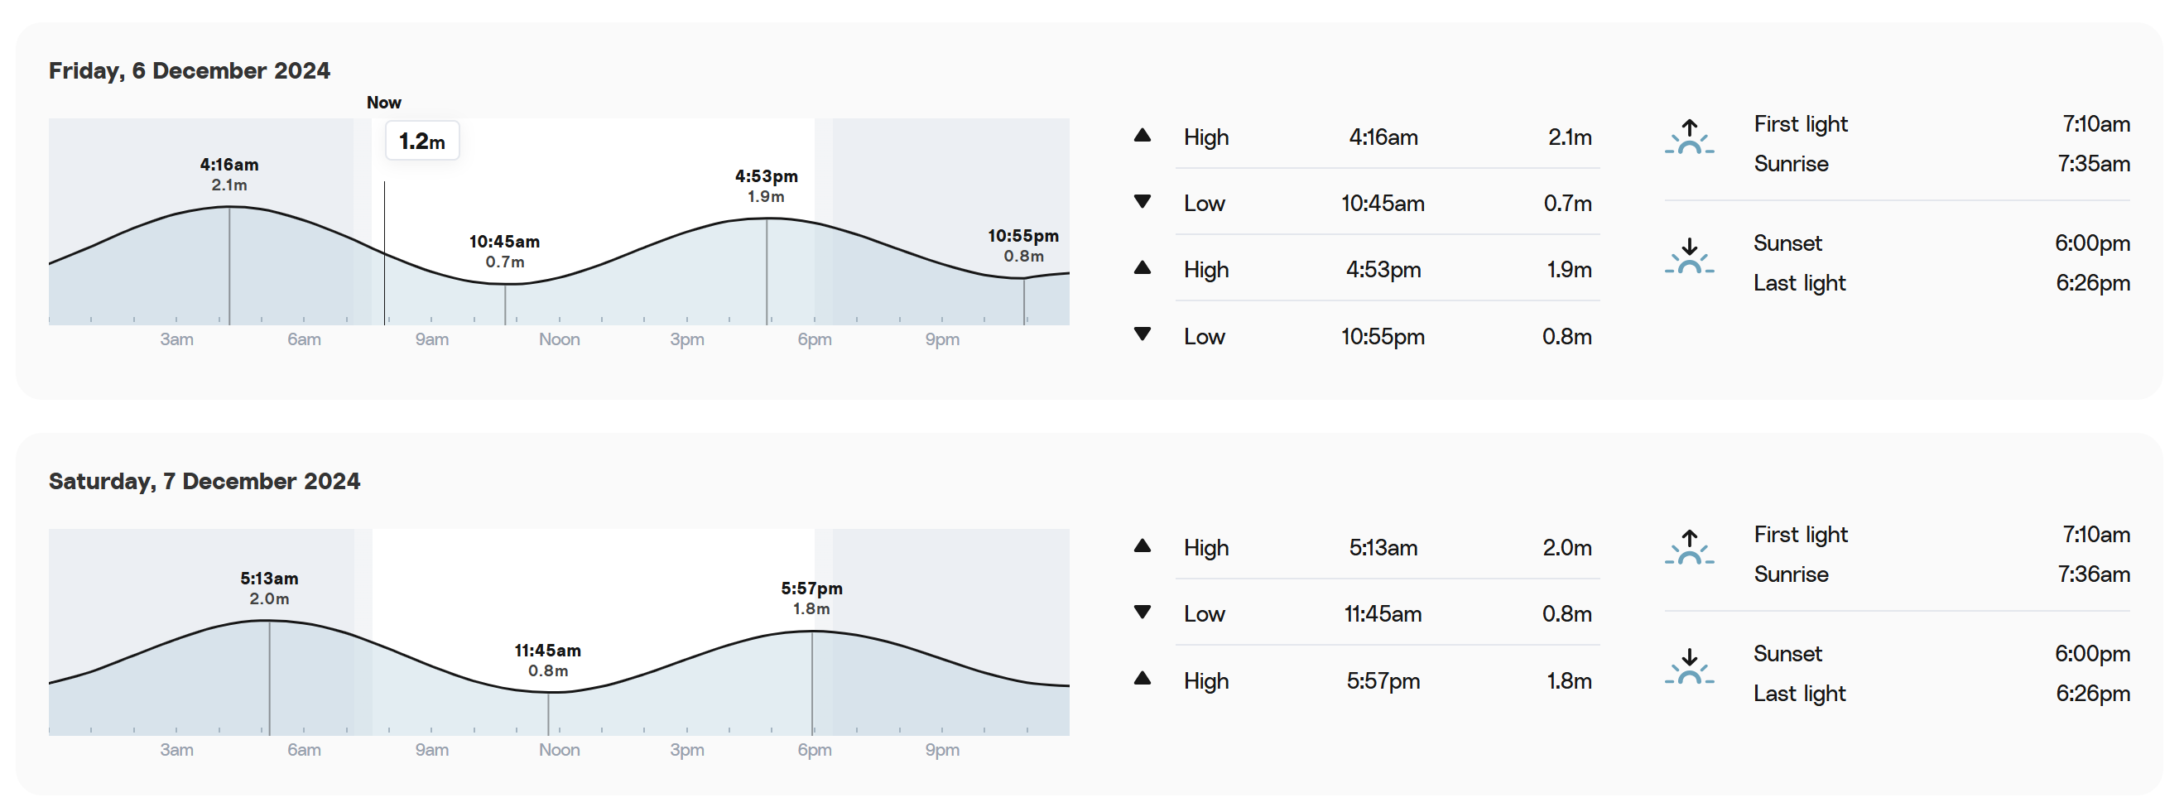Image resolution: width=2184 pixels, height=812 pixels.
Task: Click the 10:45am low tide label on chart
Action: pos(504,251)
